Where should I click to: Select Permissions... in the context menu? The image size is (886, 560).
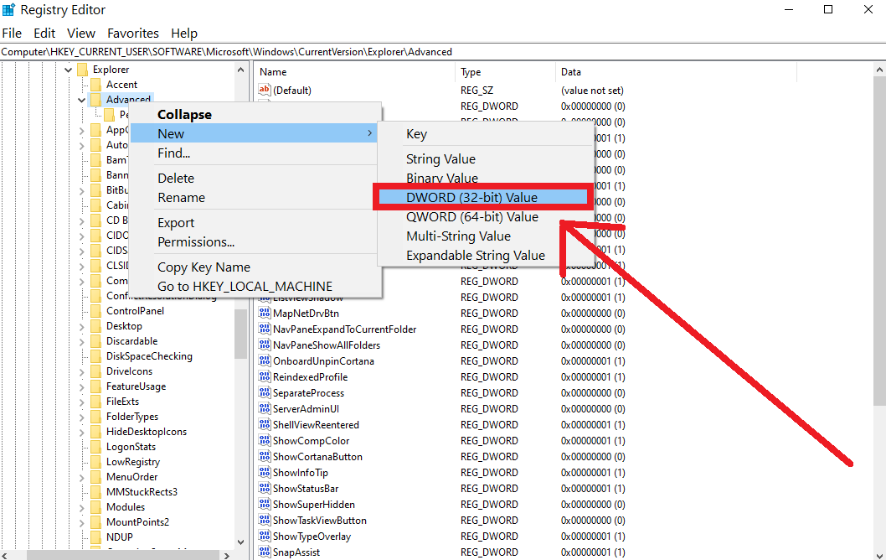pos(196,242)
